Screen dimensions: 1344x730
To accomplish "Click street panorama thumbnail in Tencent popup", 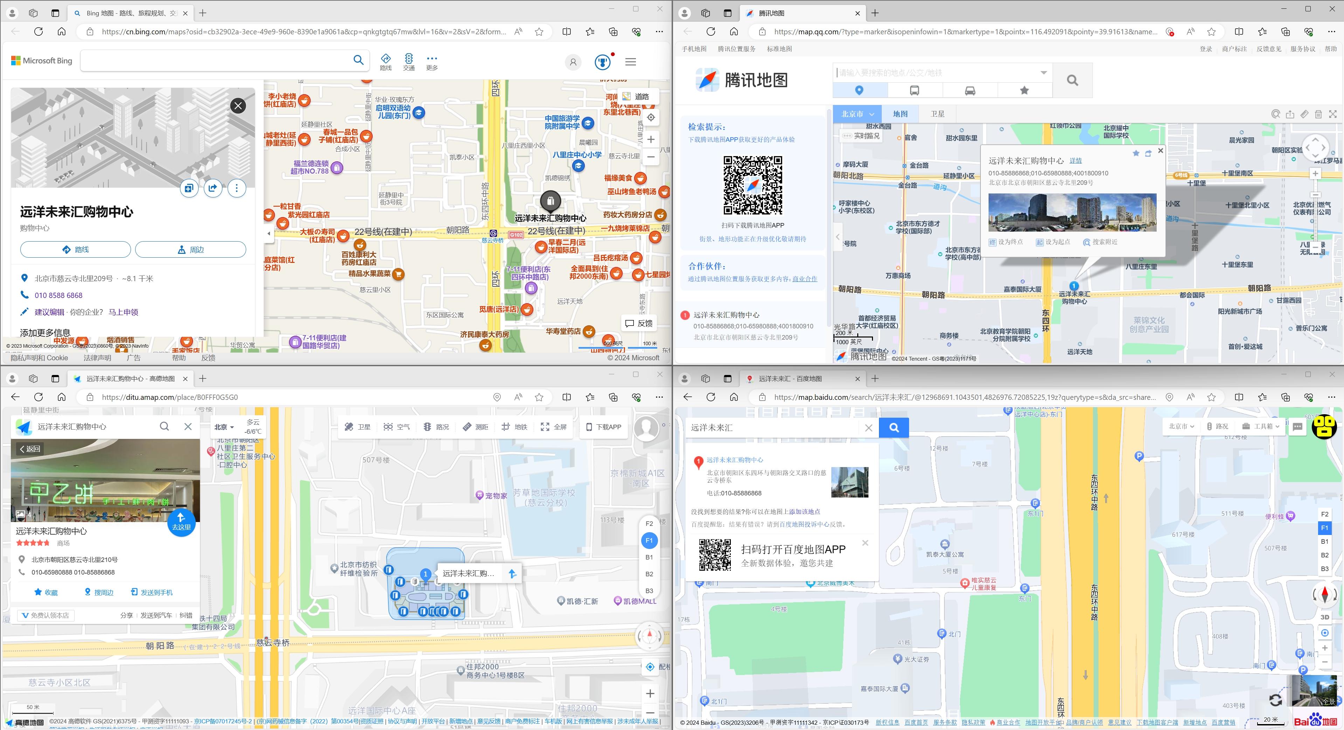I will click(1072, 213).
